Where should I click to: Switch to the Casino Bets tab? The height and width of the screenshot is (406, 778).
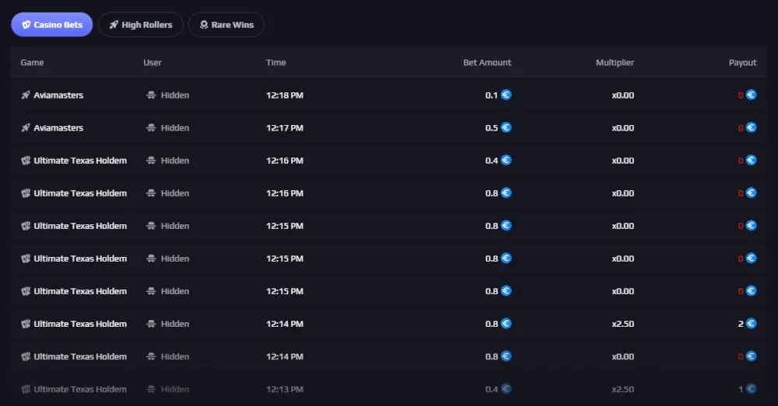point(51,25)
